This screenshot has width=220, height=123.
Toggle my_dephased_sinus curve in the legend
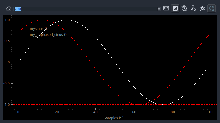click(48, 35)
